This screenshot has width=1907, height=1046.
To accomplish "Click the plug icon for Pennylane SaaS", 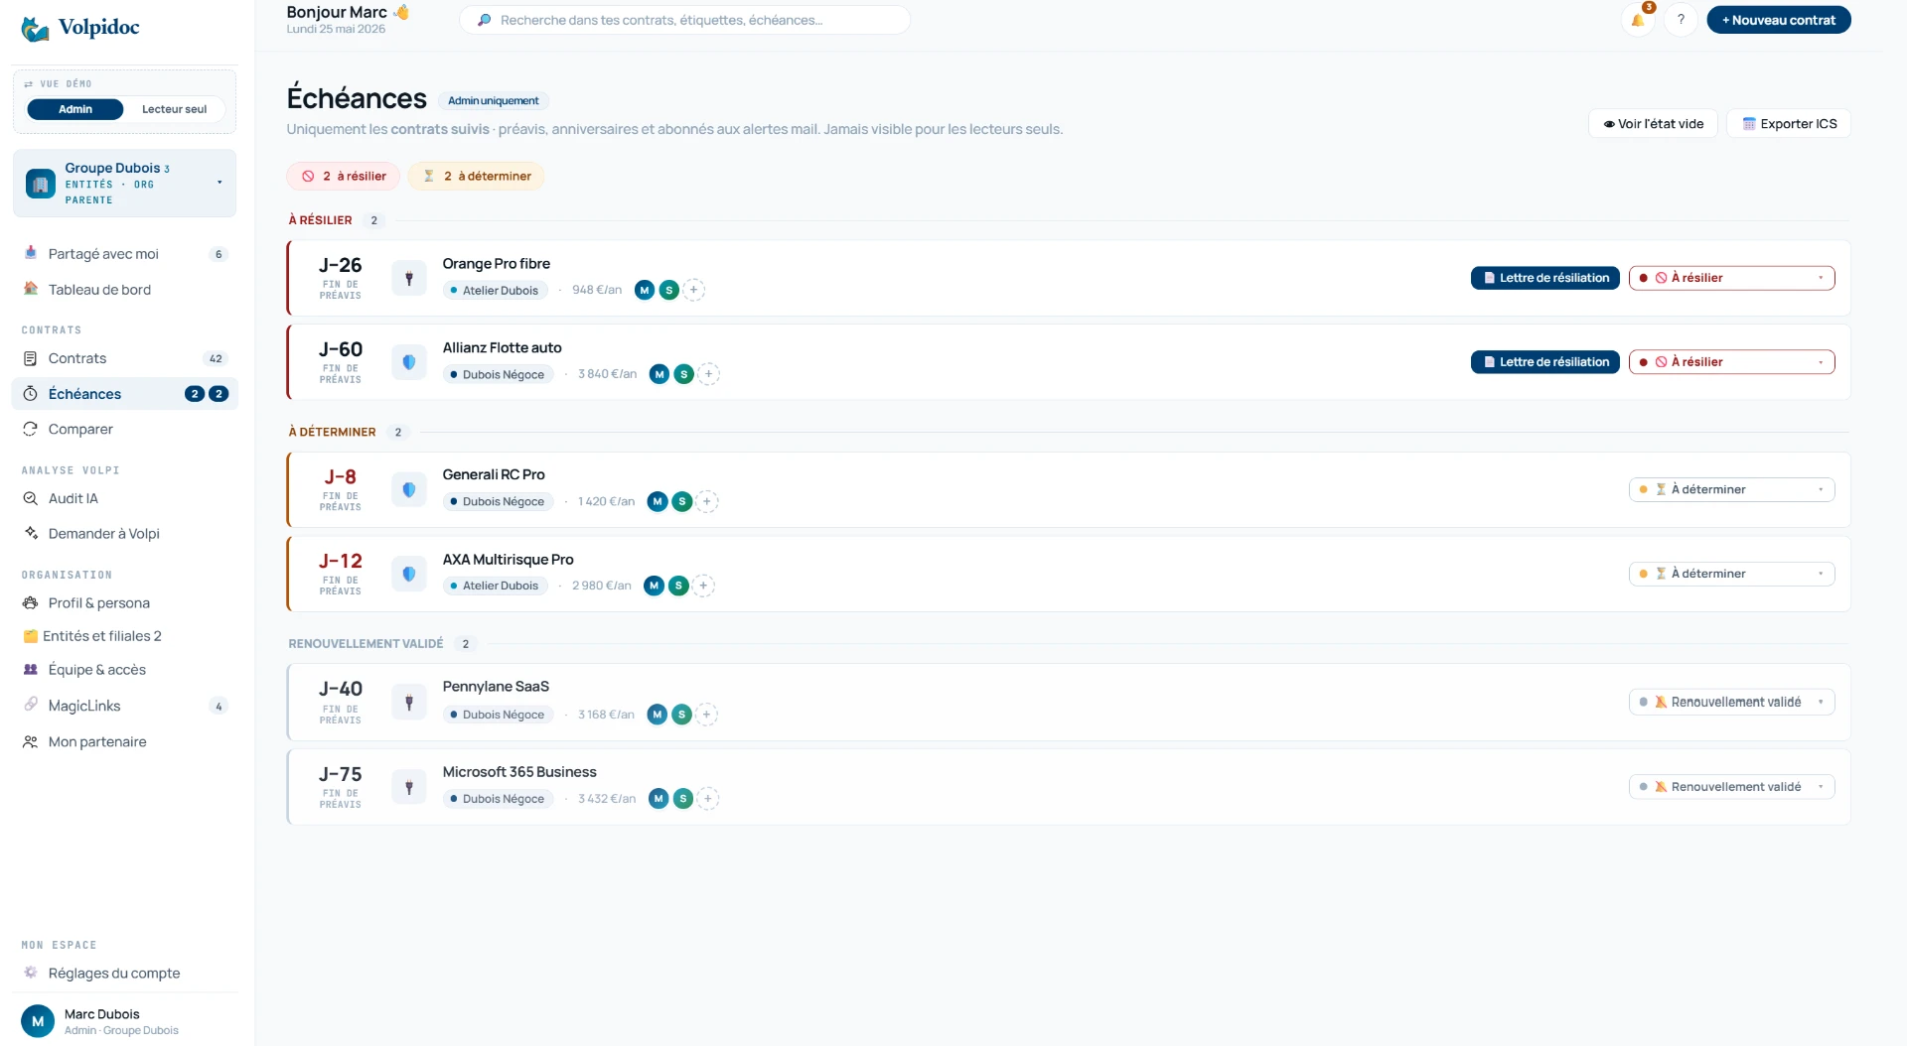I will [x=409, y=703].
